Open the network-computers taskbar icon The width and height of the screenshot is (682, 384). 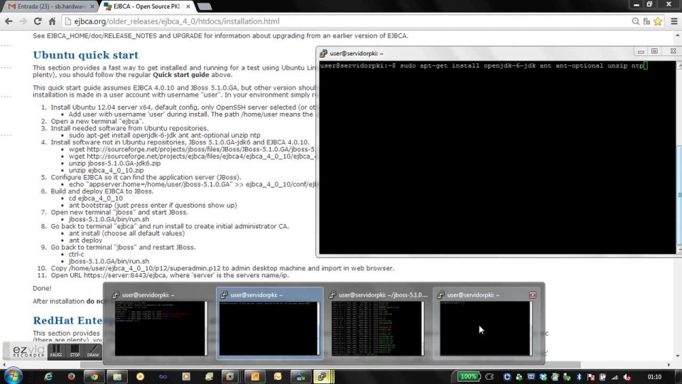pyautogui.click(x=301, y=377)
